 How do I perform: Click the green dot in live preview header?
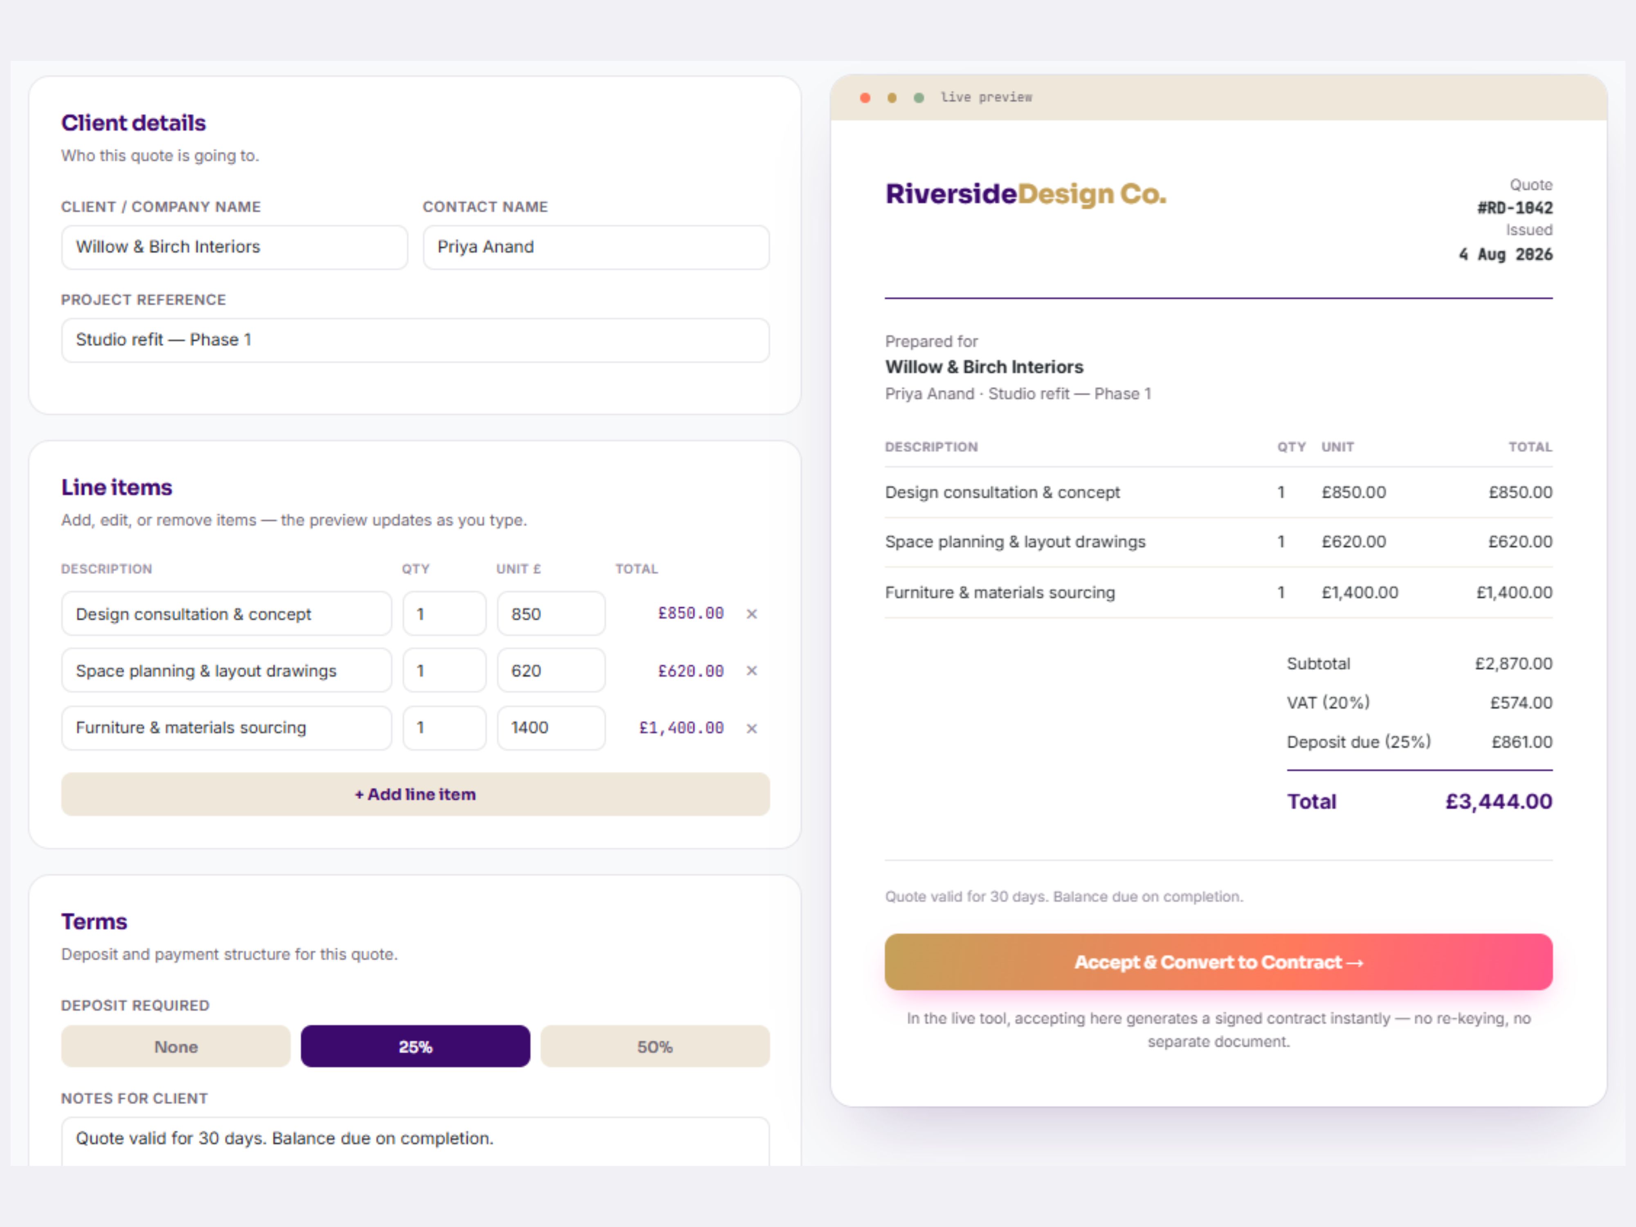pos(919,98)
